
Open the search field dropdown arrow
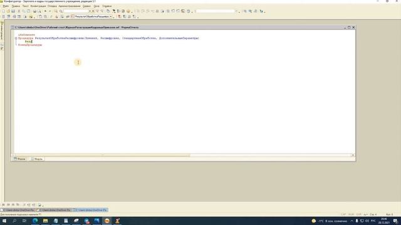click(x=90, y=11)
